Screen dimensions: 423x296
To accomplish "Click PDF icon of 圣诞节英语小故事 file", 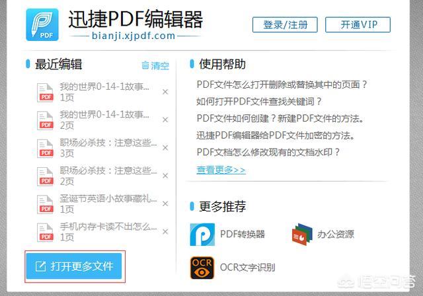I will pos(46,203).
